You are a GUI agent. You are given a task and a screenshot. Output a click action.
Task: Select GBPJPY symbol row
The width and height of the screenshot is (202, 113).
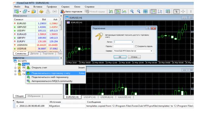click(36, 38)
